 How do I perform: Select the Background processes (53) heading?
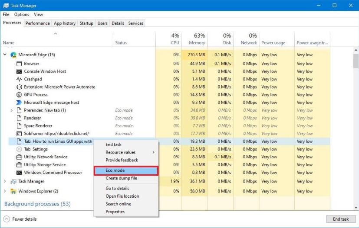37,204
